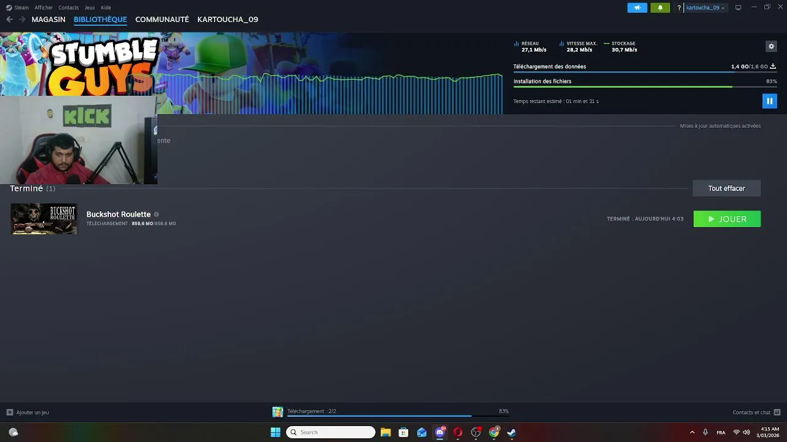Click the Steam logo in the menu bar
Screen dimensions: 787x442
point(9,7)
